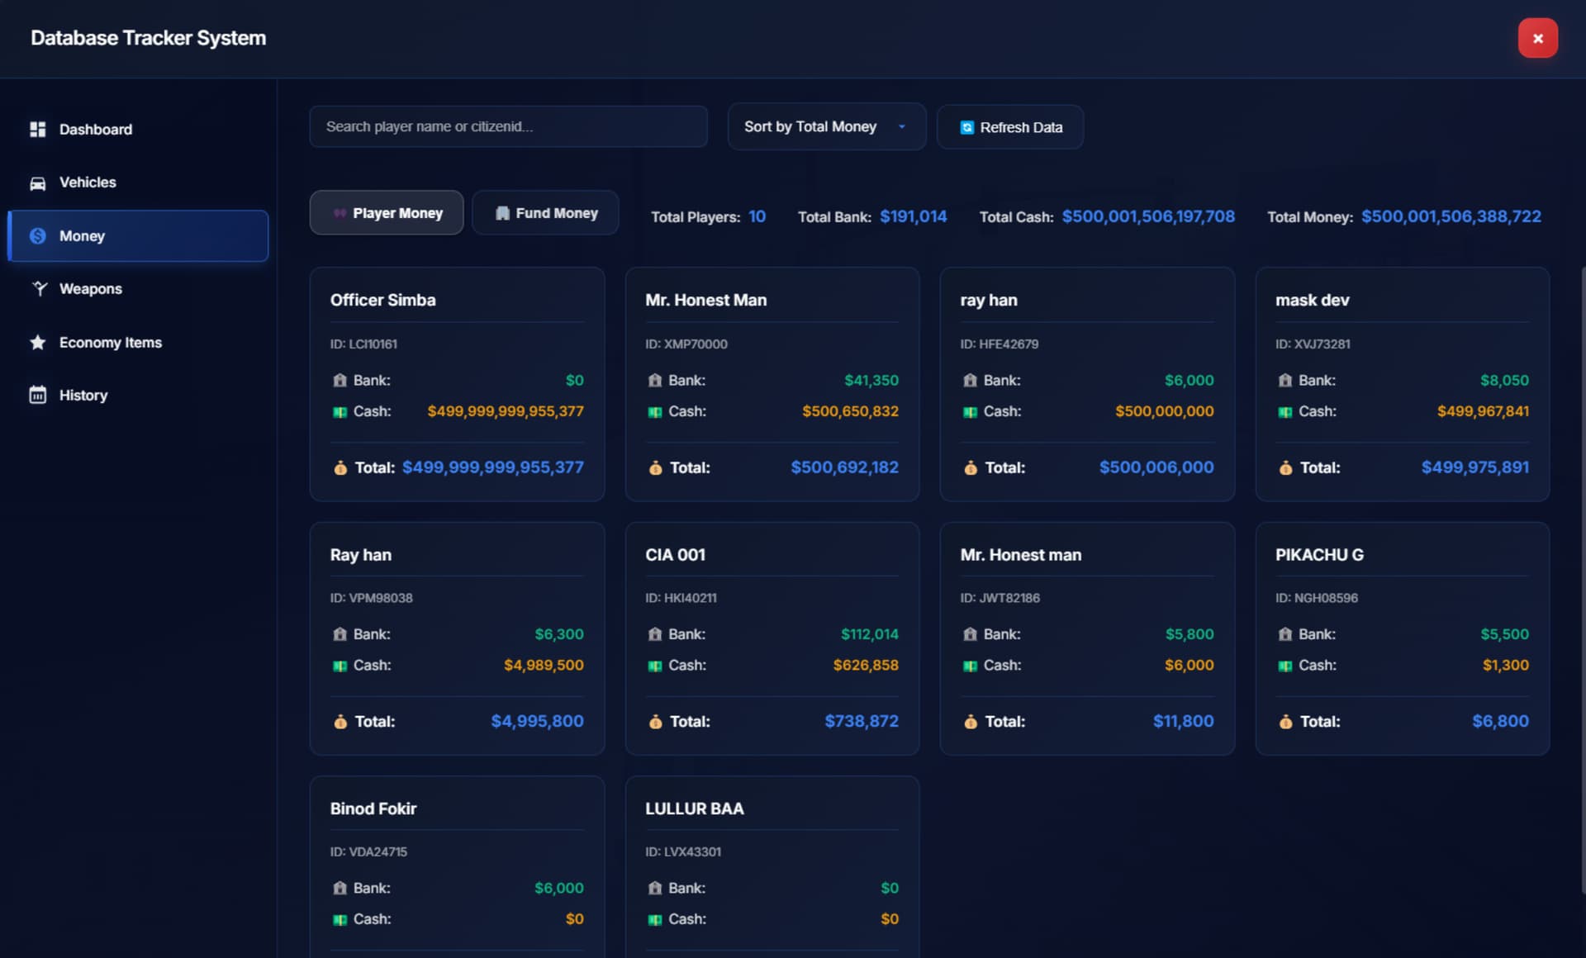Click the Vehicles car icon
1586x958 pixels.
pyautogui.click(x=38, y=182)
